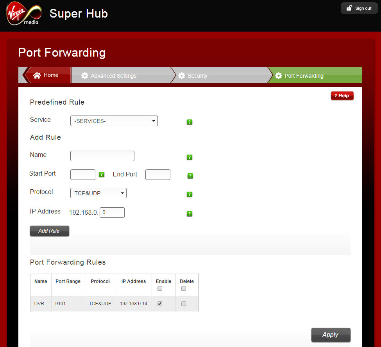Open Advanced Settings breadcrumb tab
This screenshot has height=347, width=381.
[113, 76]
